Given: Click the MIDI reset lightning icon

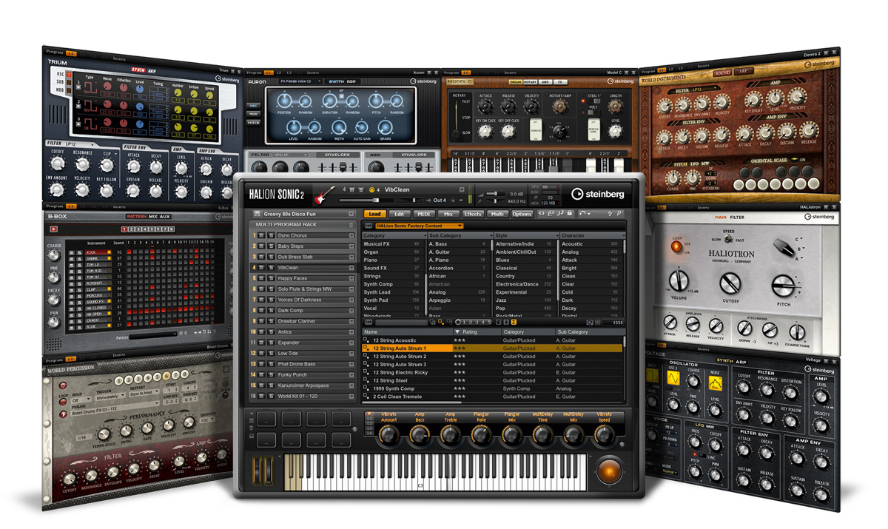Looking at the screenshot, I should (x=610, y=214).
